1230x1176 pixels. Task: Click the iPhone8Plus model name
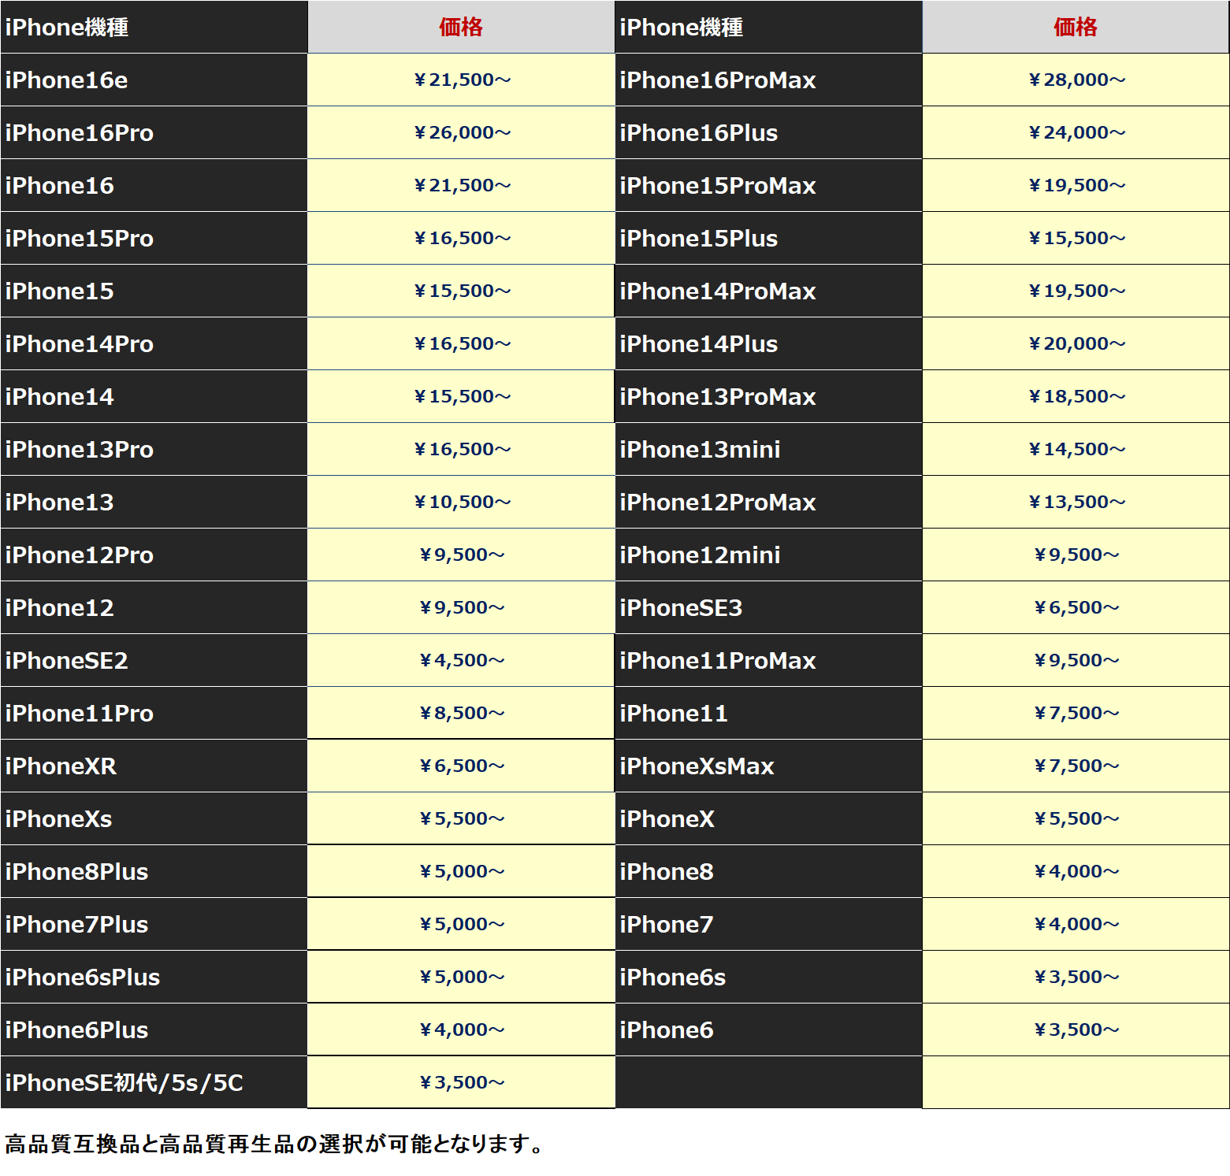point(76,872)
